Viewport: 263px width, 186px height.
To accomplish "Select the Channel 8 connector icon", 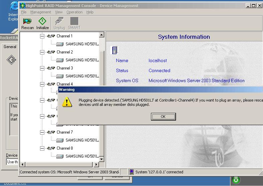I will [51, 148].
